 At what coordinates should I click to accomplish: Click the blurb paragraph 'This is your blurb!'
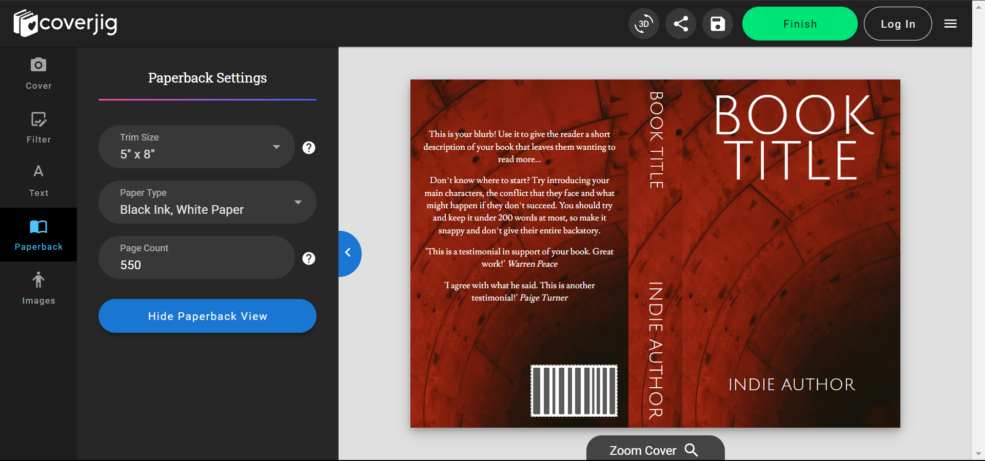pos(519,147)
